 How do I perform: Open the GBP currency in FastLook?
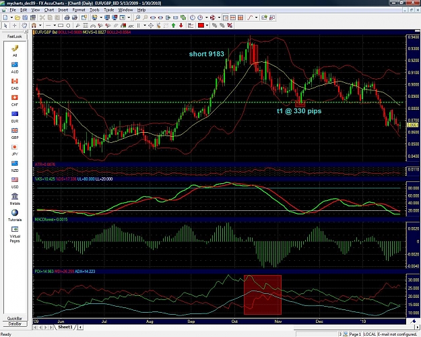15,133
